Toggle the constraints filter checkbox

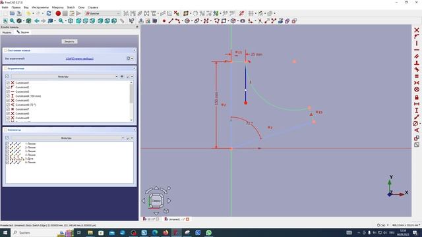(x=7, y=76)
